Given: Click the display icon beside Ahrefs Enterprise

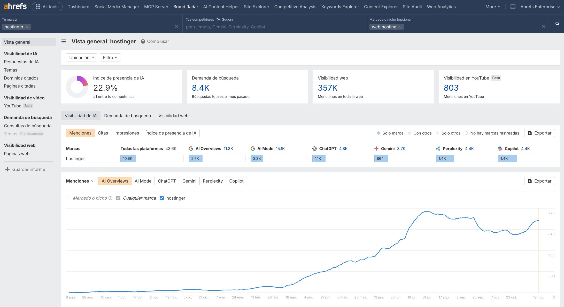Looking at the screenshot, I should (513, 7).
